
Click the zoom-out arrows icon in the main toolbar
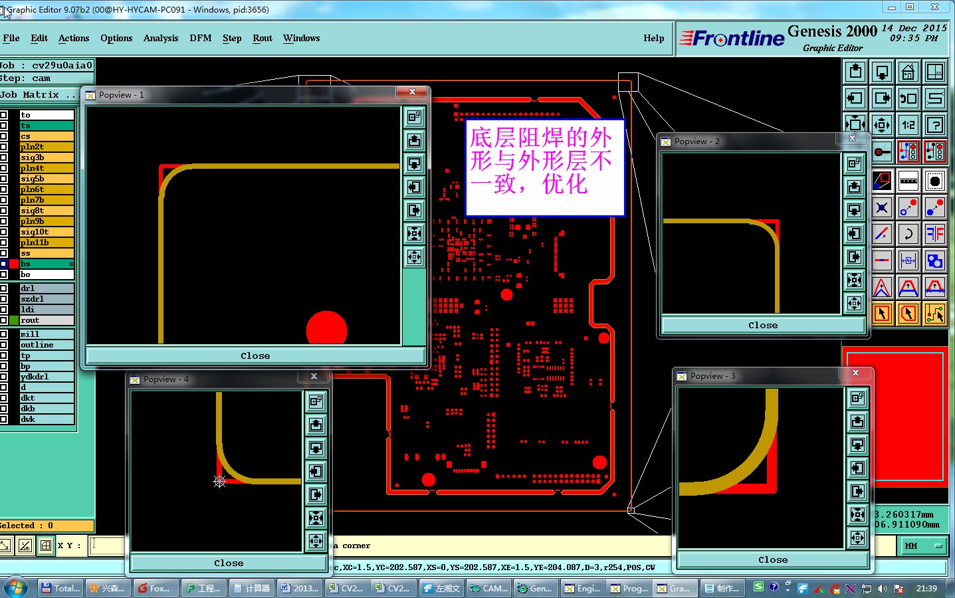(882, 124)
